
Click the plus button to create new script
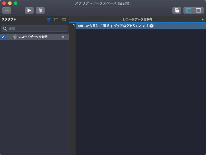(x=7, y=10)
